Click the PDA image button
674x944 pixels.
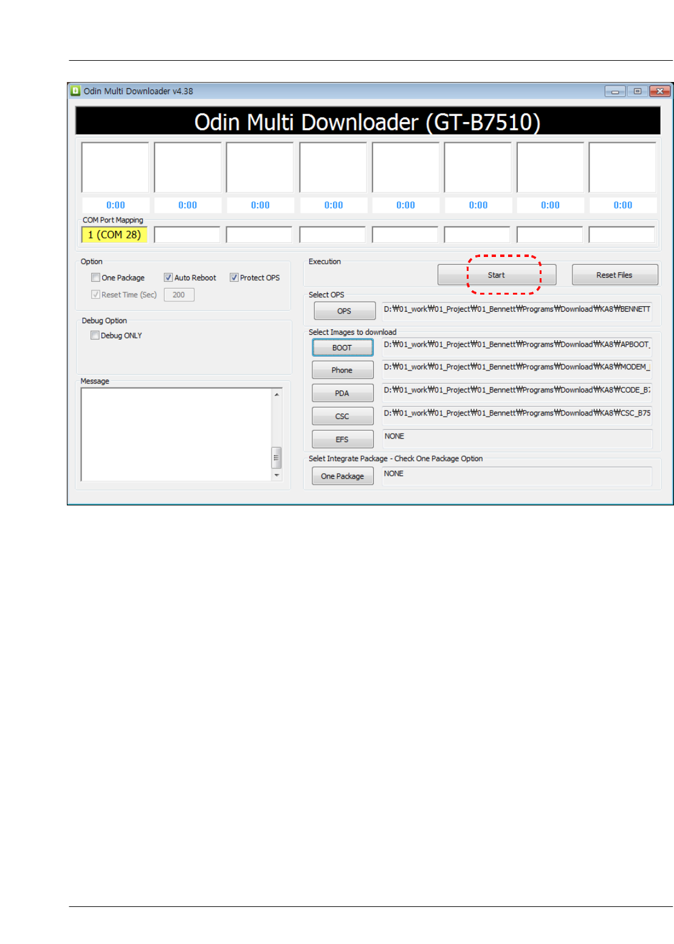[x=343, y=393]
